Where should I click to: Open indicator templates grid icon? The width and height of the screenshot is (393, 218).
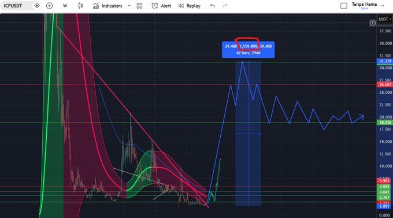coord(139,6)
